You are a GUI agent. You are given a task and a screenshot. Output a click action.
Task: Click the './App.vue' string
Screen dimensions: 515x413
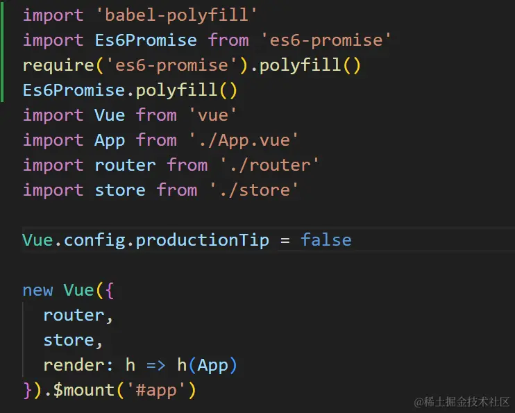tap(244, 140)
